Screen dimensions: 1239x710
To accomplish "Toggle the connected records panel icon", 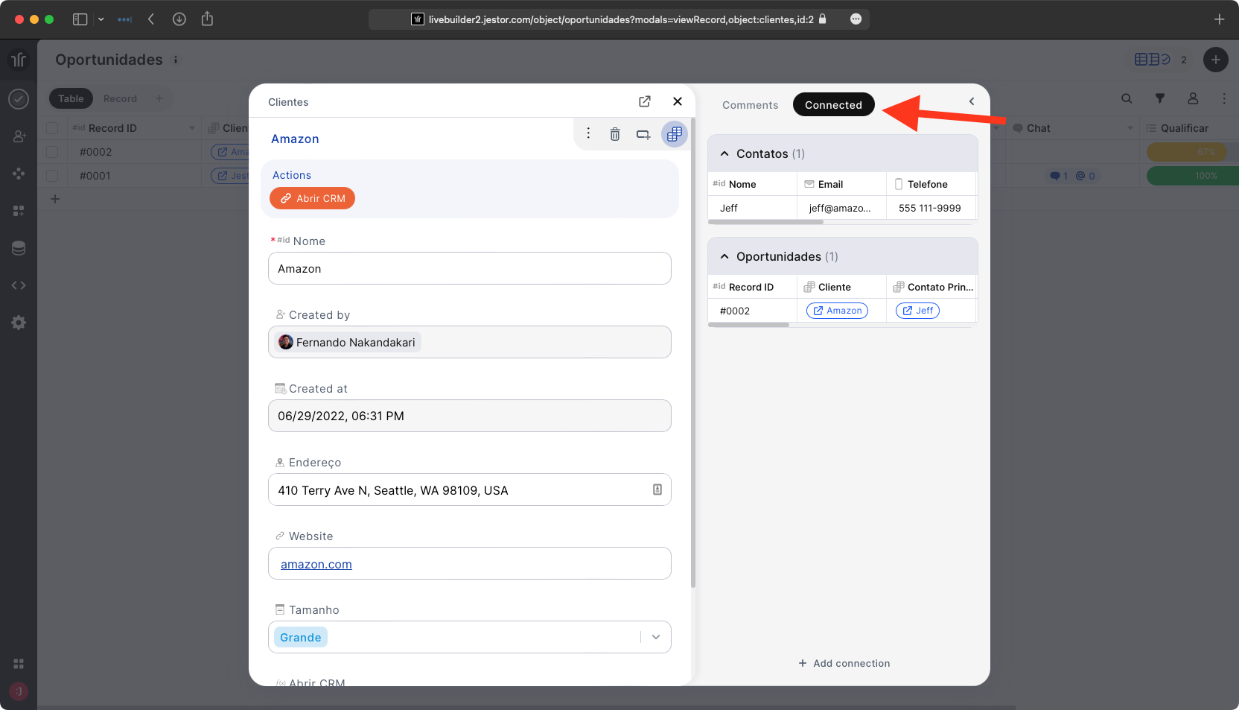I will coord(675,134).
